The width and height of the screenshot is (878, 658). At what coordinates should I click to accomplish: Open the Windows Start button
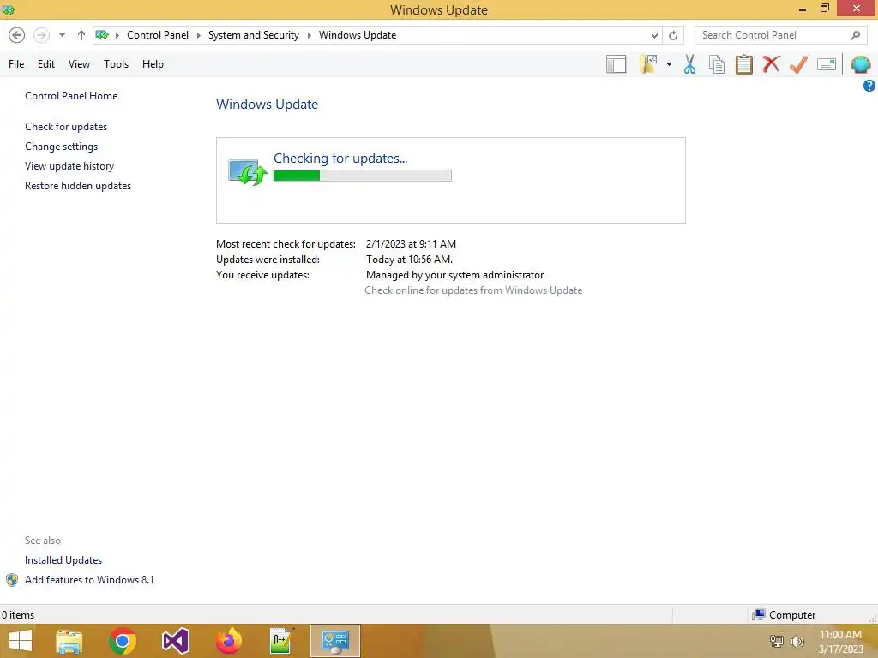click(21, 641)
